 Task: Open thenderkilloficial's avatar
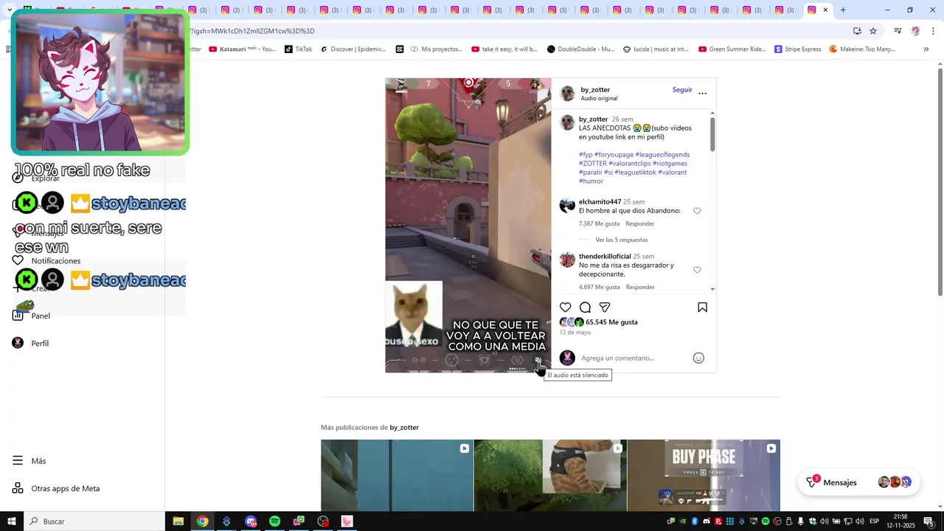(x=567, y=260)
